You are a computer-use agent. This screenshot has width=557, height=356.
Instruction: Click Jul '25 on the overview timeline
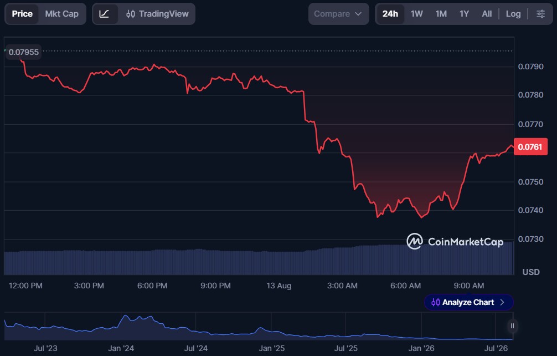click(345, 348)
